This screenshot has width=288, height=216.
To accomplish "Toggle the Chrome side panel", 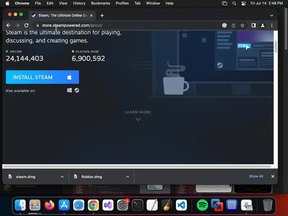I will pos(254,25).
